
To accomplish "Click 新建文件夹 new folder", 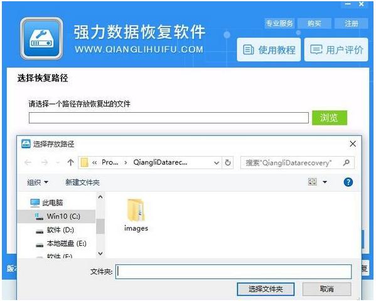I will coord(82,182).
